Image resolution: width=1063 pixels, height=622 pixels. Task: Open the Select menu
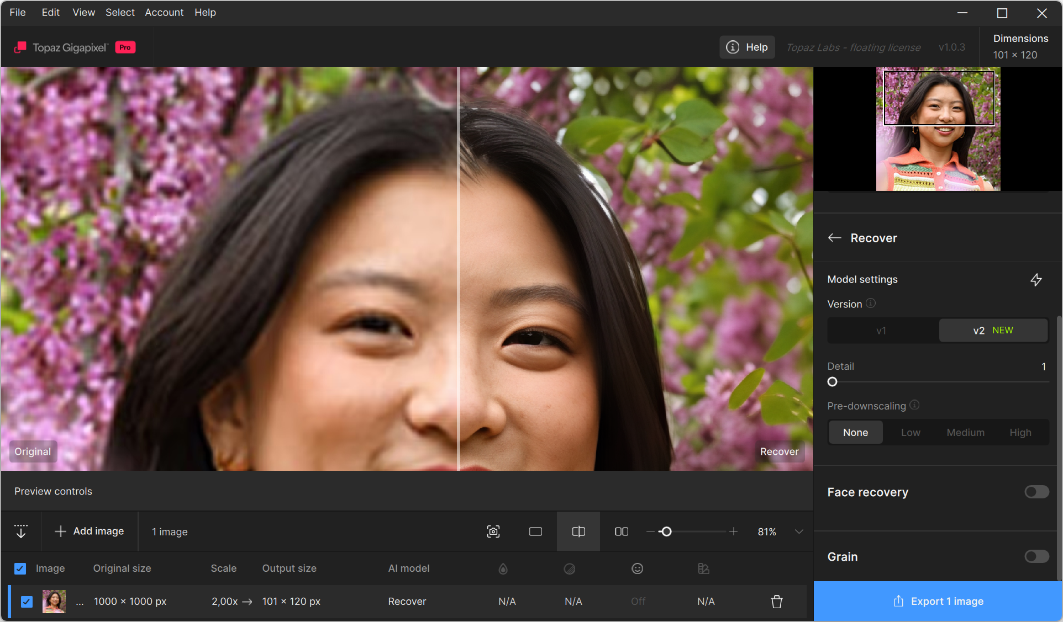coord(120,12)
